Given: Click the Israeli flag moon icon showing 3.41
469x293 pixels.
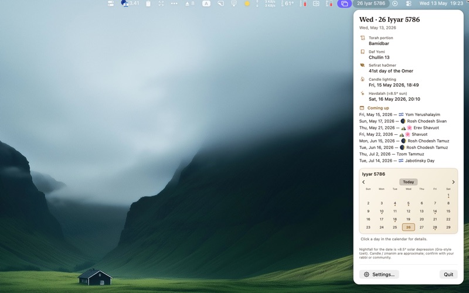Looking at the screenshot, I should pyautogui.click(x=130, y=4).
